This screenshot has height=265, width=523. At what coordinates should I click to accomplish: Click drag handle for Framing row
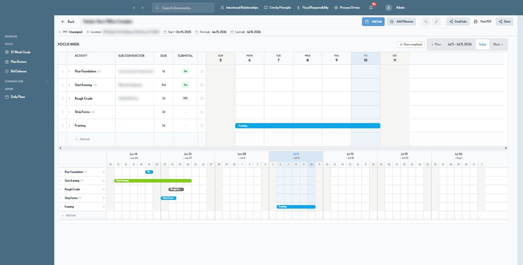[62, 126]
